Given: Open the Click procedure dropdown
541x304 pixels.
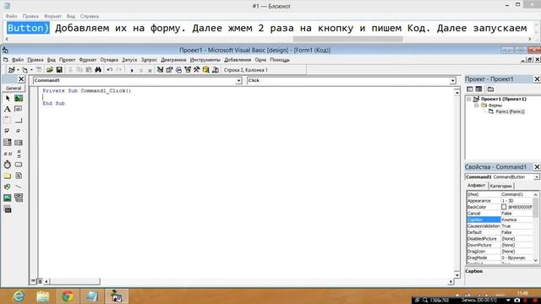Looking at the screenshot, I should tap(452, 81).
